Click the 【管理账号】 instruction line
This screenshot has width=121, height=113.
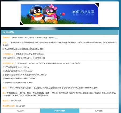[25, 75]
